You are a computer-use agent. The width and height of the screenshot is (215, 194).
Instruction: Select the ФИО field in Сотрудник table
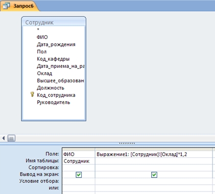tap(42, 37)
